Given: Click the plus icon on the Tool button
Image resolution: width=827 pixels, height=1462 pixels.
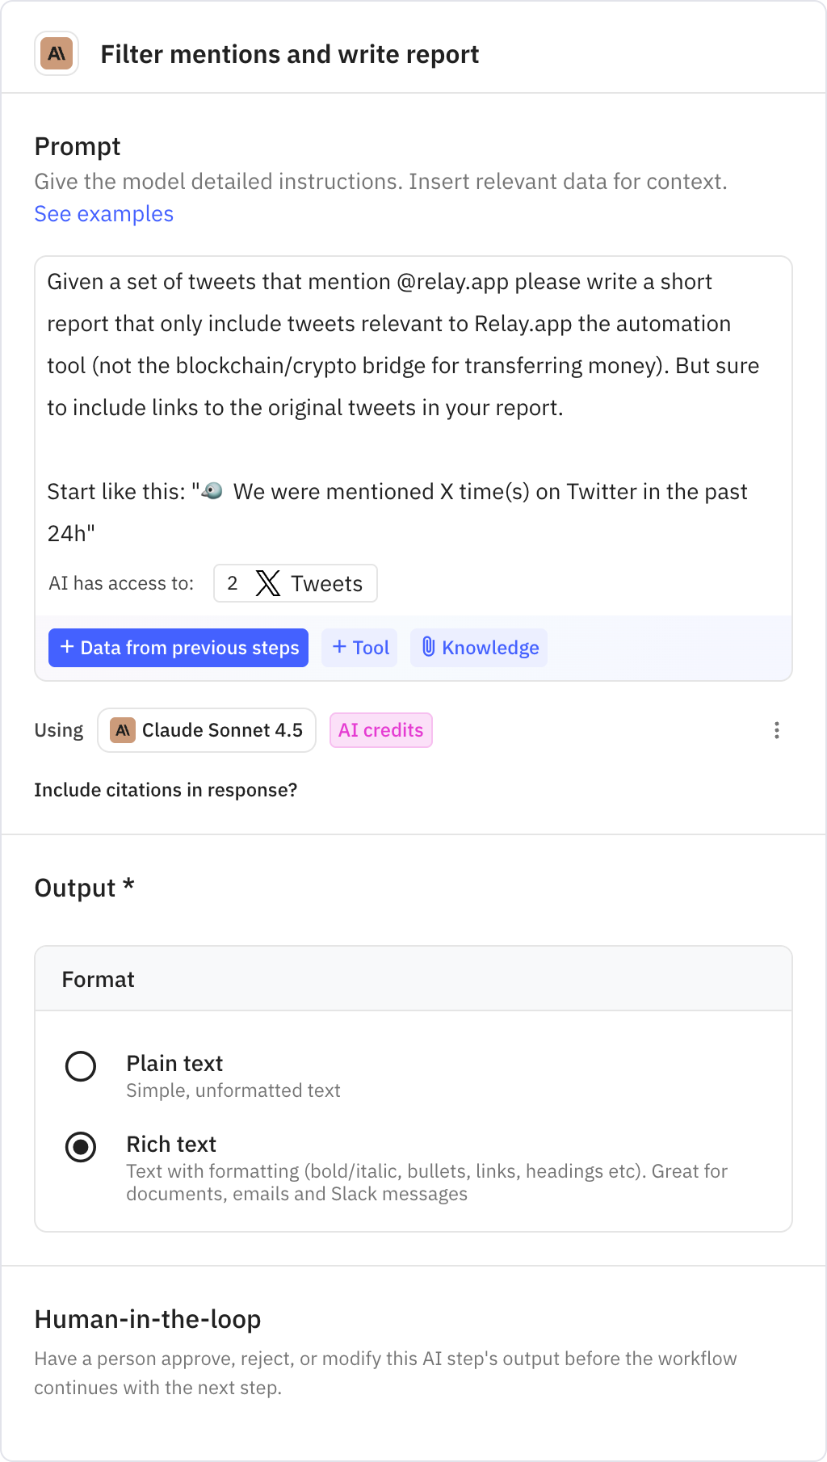Looking at the screenshot, I should pos(340,647).
